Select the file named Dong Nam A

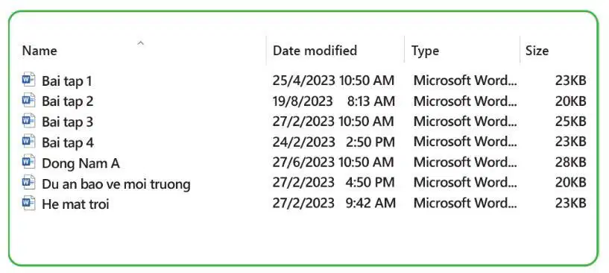(81, 163)
